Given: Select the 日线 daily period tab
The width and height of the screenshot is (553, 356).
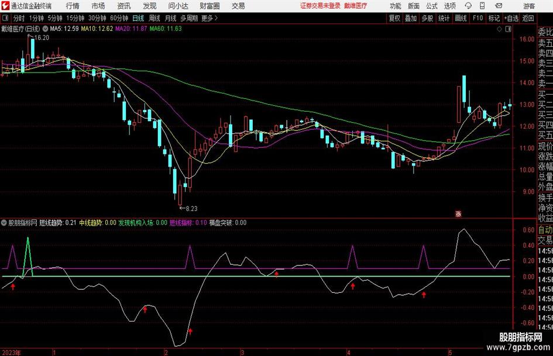Looking at the screenshot, I should tap(138, 18).
